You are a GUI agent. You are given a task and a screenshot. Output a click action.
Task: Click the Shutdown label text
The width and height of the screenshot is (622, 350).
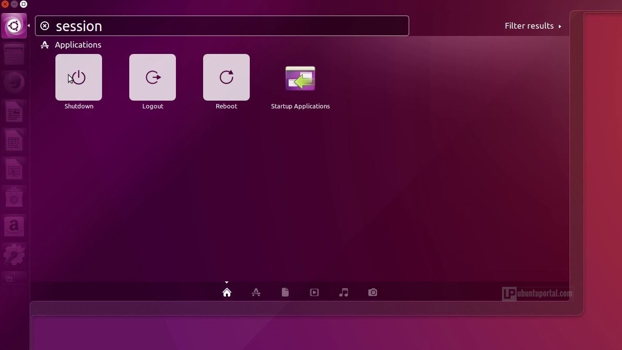[79, 106]
